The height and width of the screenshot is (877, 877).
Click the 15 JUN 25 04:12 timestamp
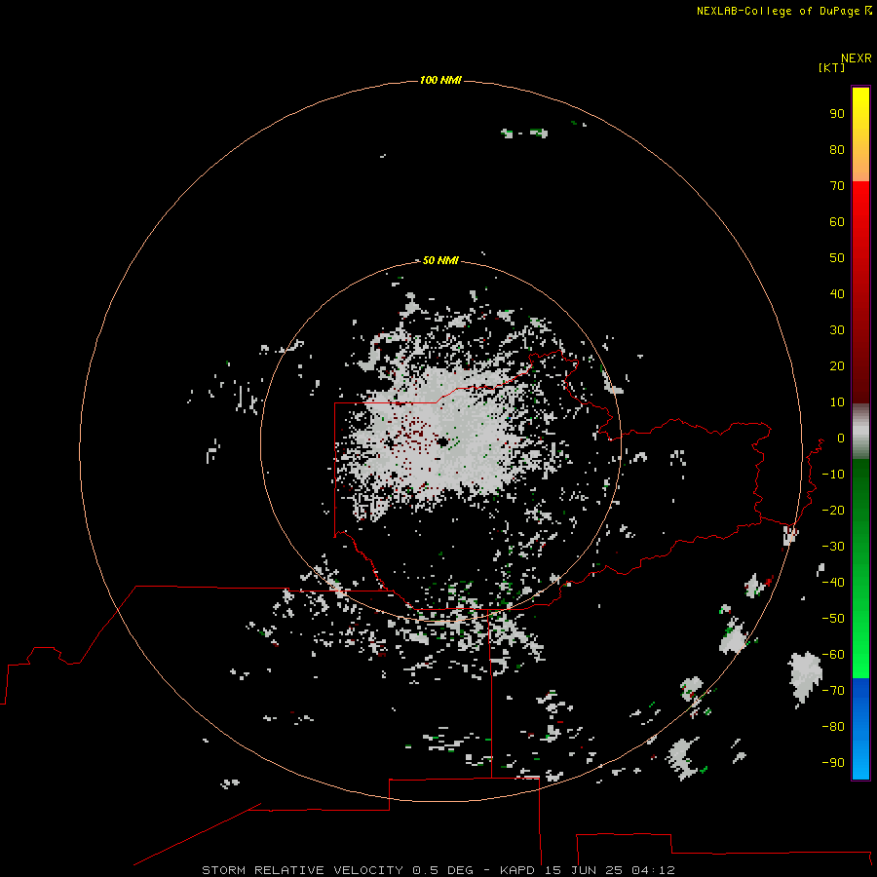pos(609,870)
